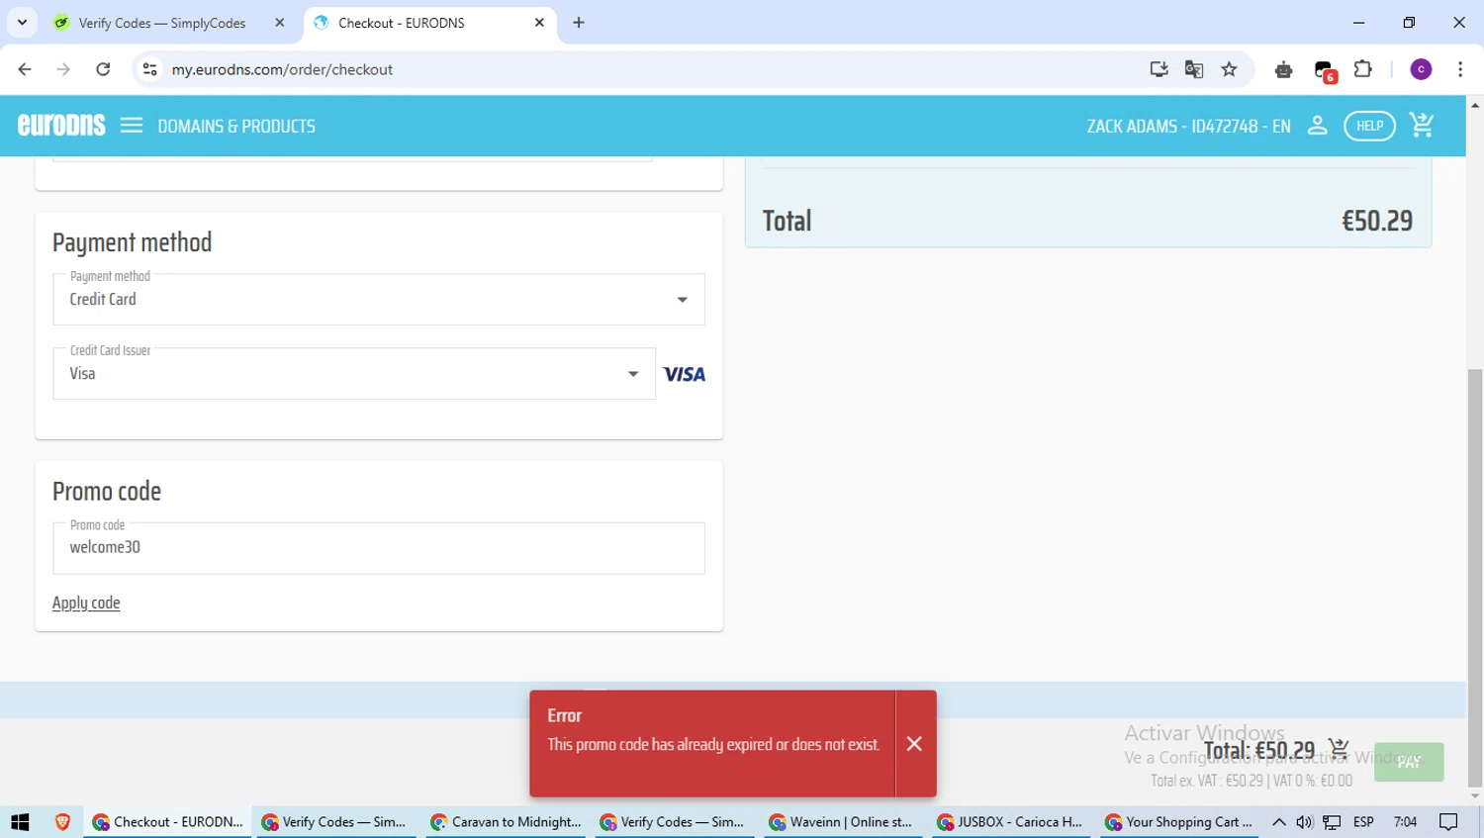Open the Chrome profile avatar
The width and height of the screenshot is (1484, 838).
click(x=1421, y=69)
